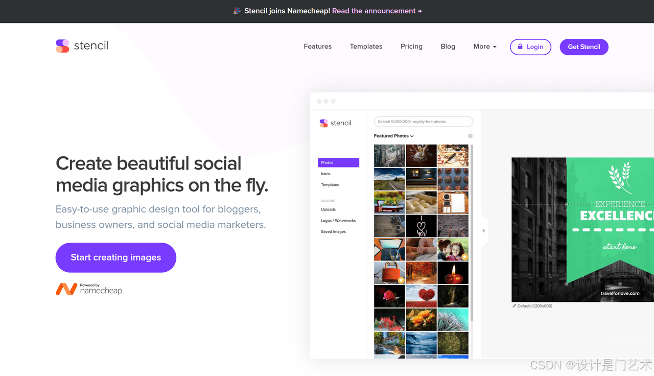Follow the Read the announcement link
This screenshot has width=654, height=376.
377,11
